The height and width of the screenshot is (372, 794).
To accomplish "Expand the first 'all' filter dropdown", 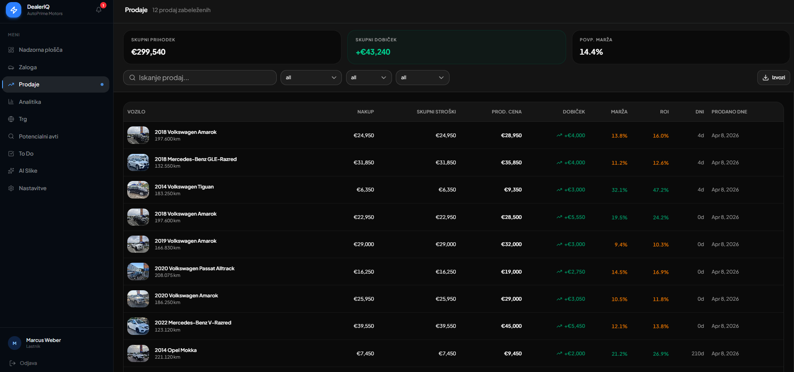I will [x=311, y=78].
